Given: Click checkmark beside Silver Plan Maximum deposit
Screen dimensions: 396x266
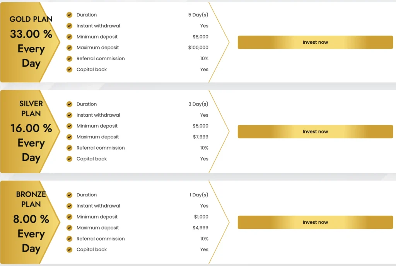Looking at the screenshot, I should [70, 137].
